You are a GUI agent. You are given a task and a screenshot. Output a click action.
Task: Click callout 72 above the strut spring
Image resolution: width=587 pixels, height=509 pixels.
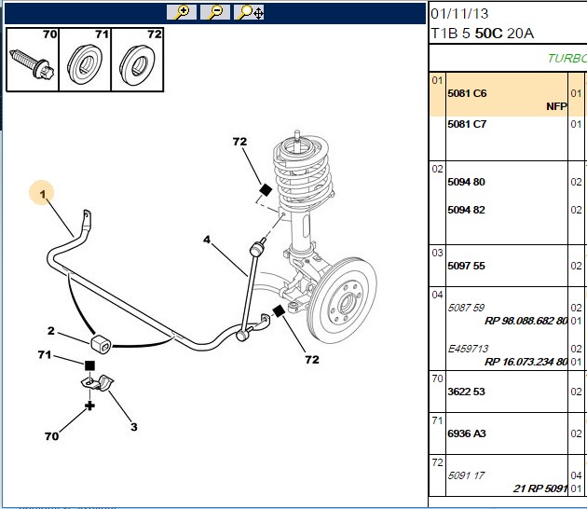coord(239,142)
